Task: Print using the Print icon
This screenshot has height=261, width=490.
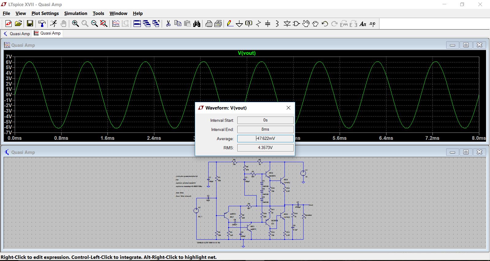Action: pyautogui.click(x=218, y=24)
